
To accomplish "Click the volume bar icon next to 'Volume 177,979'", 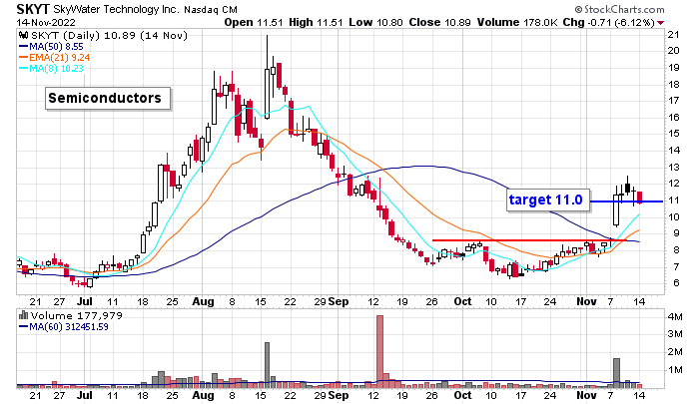I will coord(23,316).
